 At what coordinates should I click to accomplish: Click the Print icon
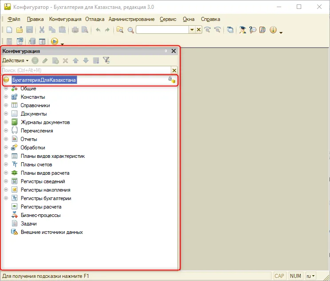pyautogui.click(x=75, y=30)
